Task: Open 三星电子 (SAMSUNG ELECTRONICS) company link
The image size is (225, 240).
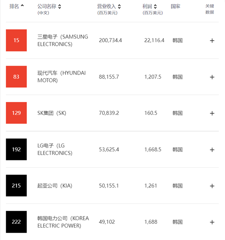Action: point(63,41)
